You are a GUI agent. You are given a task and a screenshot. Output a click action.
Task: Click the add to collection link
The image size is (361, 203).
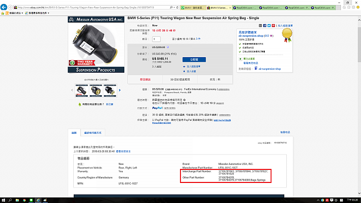(192, 71)
